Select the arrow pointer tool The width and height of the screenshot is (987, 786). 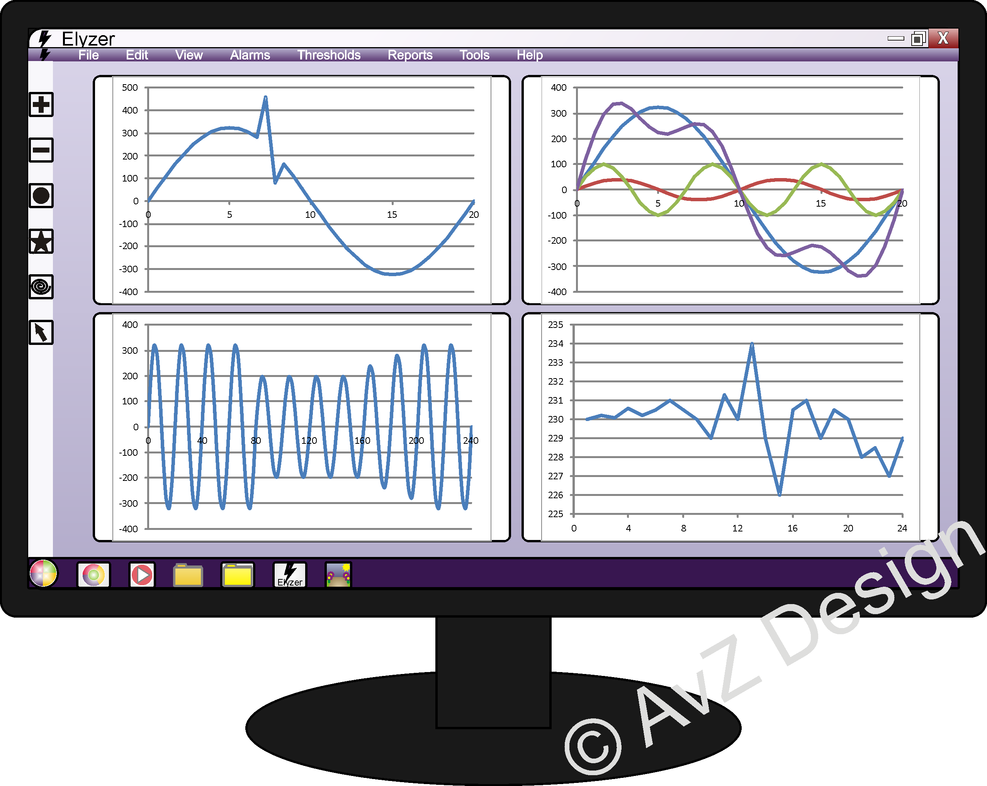pos(41,332)
